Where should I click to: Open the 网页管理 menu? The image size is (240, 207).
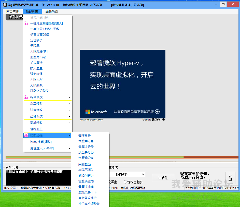[x=12, y=12]
